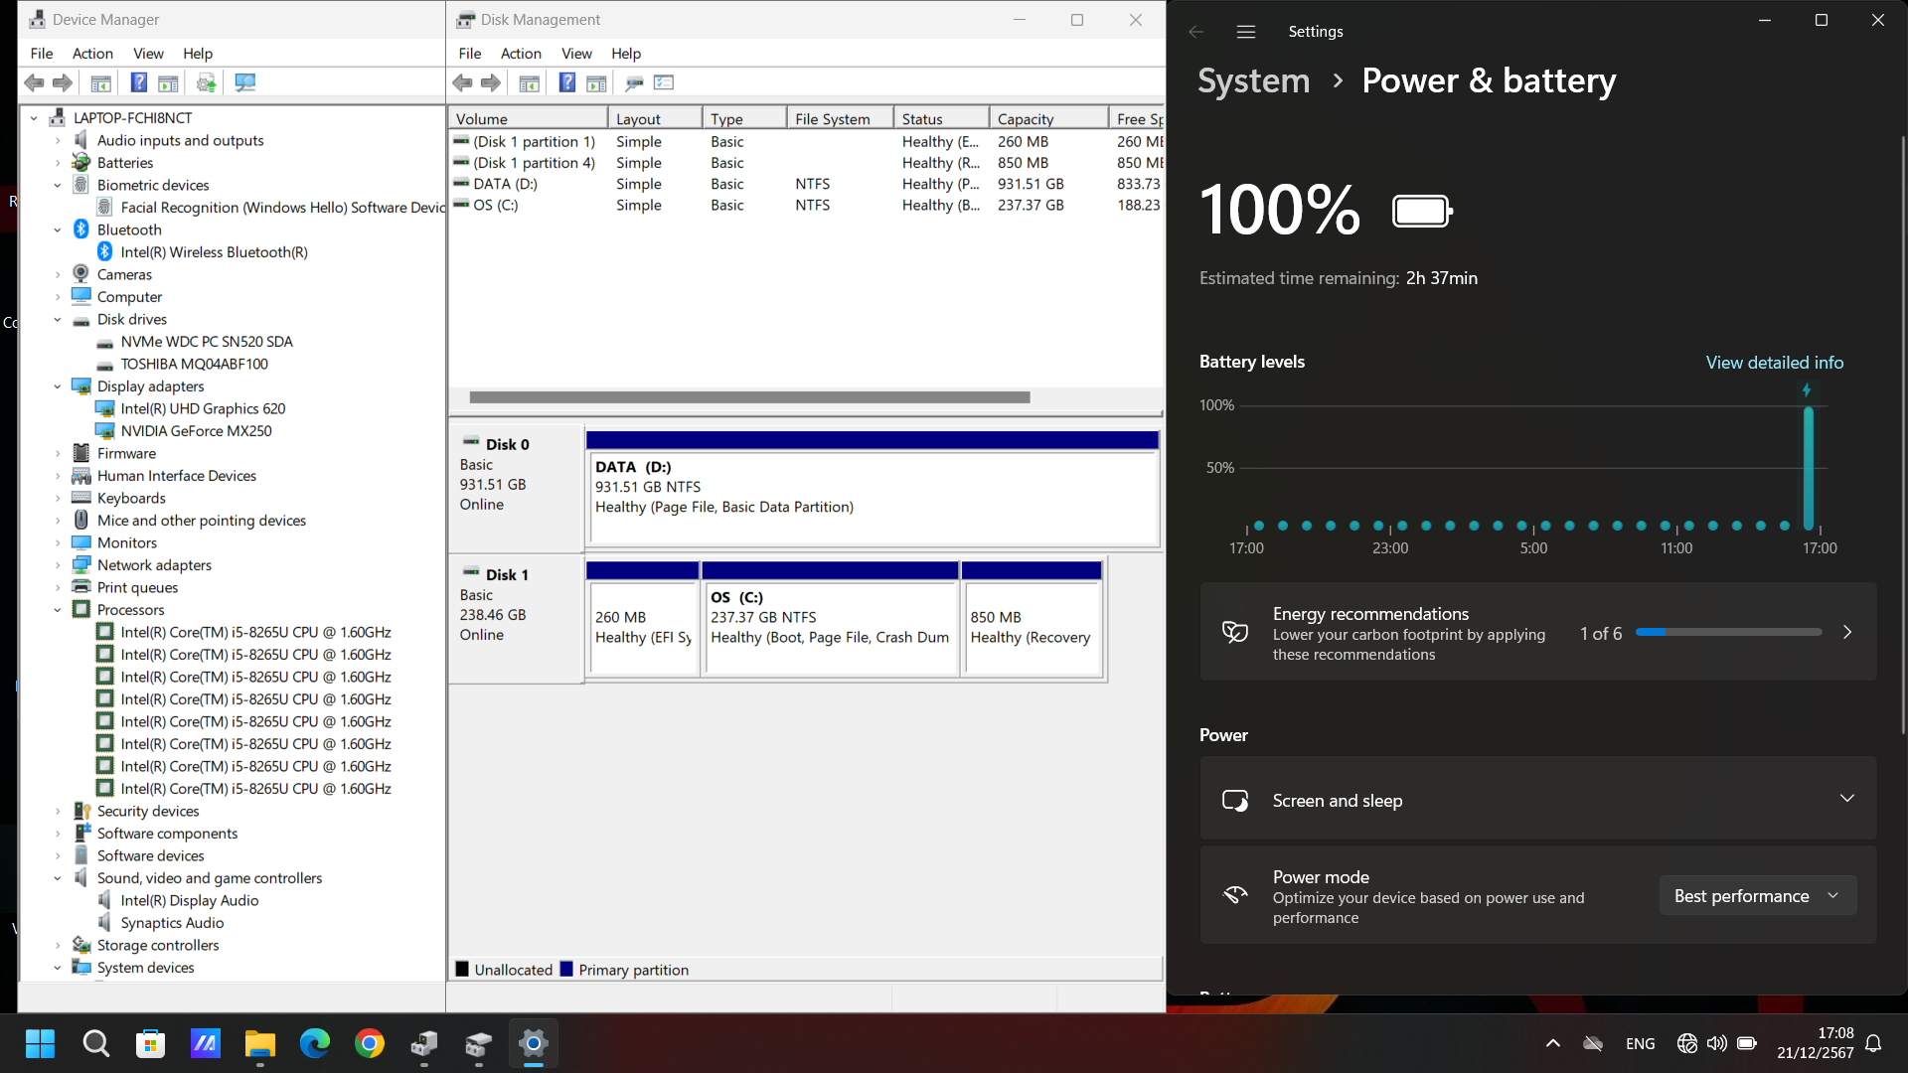
Task: Select DATA (D:) partition block on Disk 0
Action: point(873,489)
